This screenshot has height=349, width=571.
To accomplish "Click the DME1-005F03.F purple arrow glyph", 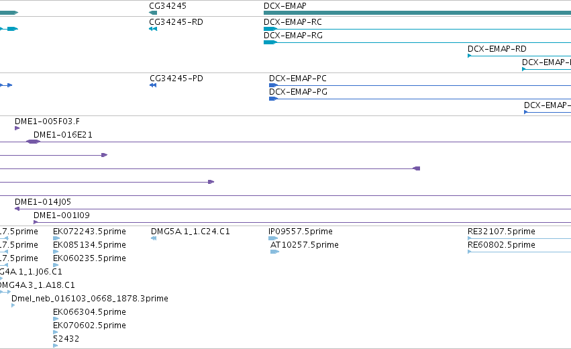I will tap(17, 128).
